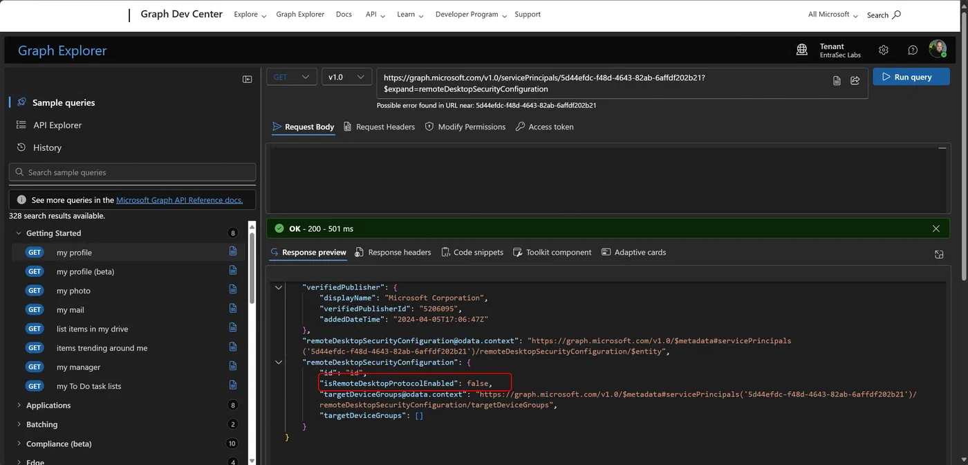Open docs icon for items trending around me
The image size is (968, 465).
233,347
